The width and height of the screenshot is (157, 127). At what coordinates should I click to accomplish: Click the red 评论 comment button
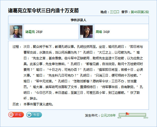point(16,114)
